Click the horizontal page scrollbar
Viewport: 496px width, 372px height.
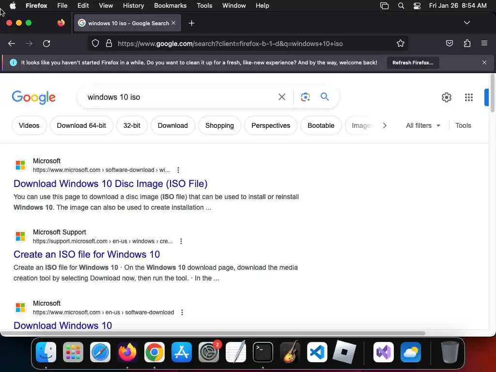pyautogui.click(x=213, y=333)
